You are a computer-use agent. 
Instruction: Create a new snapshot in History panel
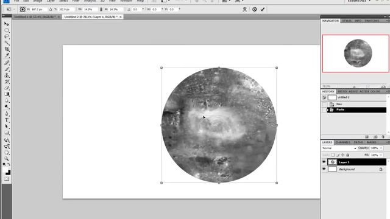pyautogui.click(x=375, y=137)
